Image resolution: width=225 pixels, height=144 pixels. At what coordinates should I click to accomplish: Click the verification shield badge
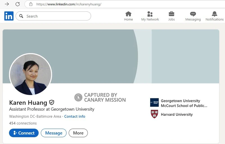51,102
